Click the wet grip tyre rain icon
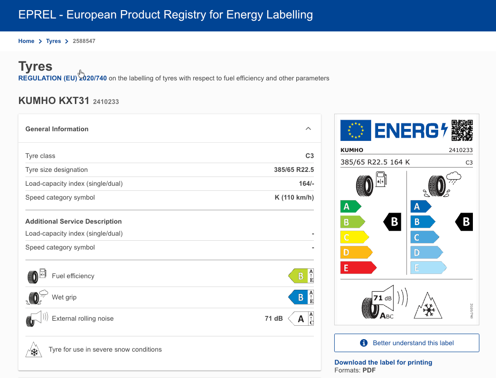 tap(37, 297)
